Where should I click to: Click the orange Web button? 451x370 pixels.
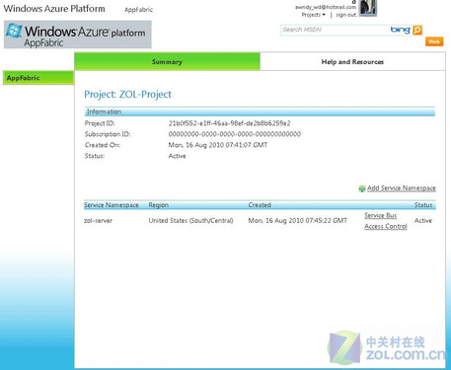tap(434, 41)
